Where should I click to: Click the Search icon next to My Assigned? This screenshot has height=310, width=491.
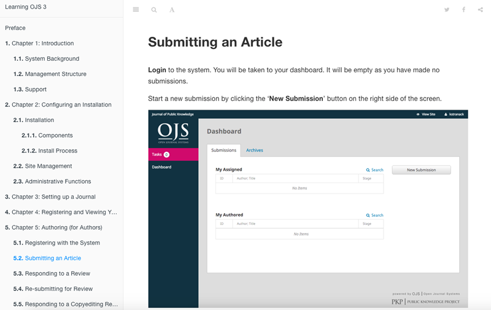pos(374,170)
